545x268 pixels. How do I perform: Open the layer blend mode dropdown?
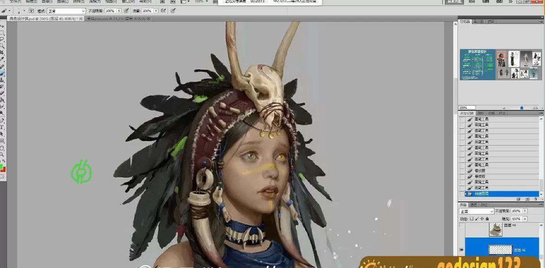coord(476,211)
